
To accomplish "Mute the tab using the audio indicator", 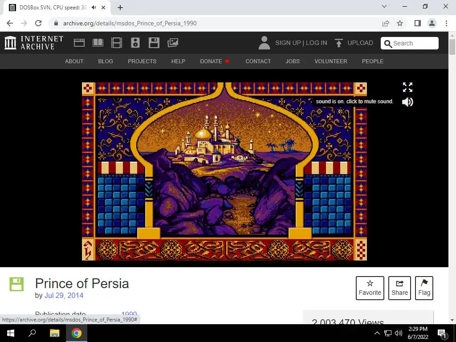I will (94, 8).
